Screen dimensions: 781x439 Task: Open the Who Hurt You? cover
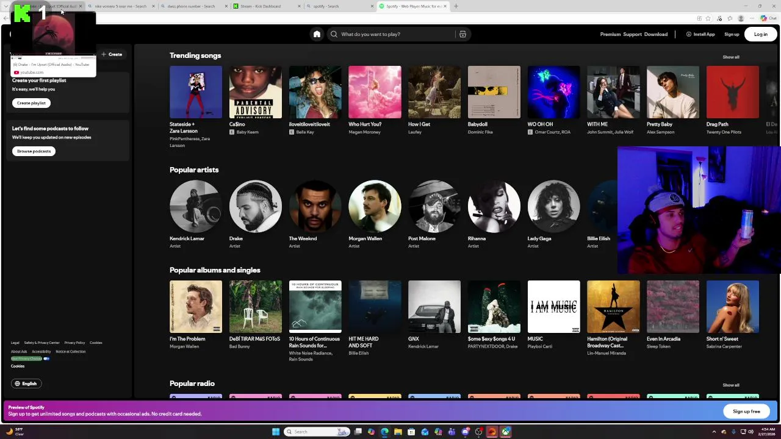[375, 92]
